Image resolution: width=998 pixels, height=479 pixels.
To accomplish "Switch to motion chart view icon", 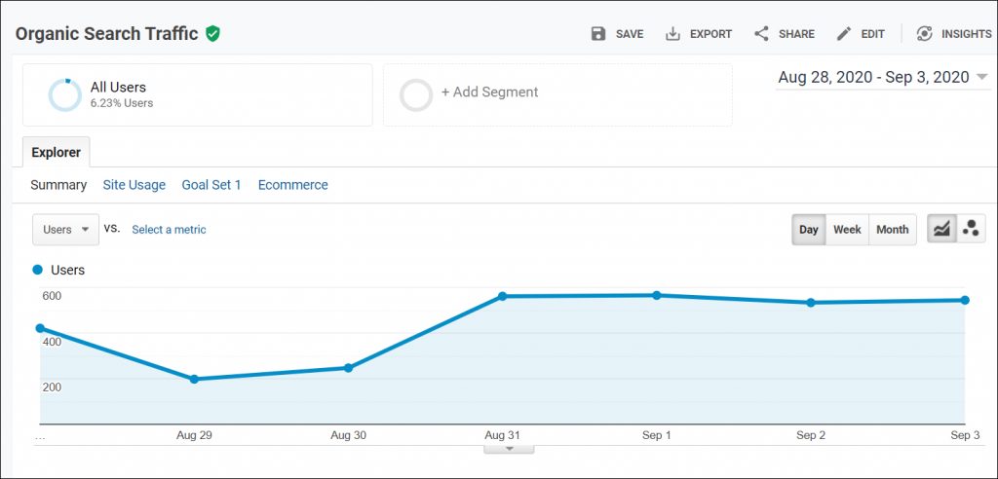I will [971, 230].
